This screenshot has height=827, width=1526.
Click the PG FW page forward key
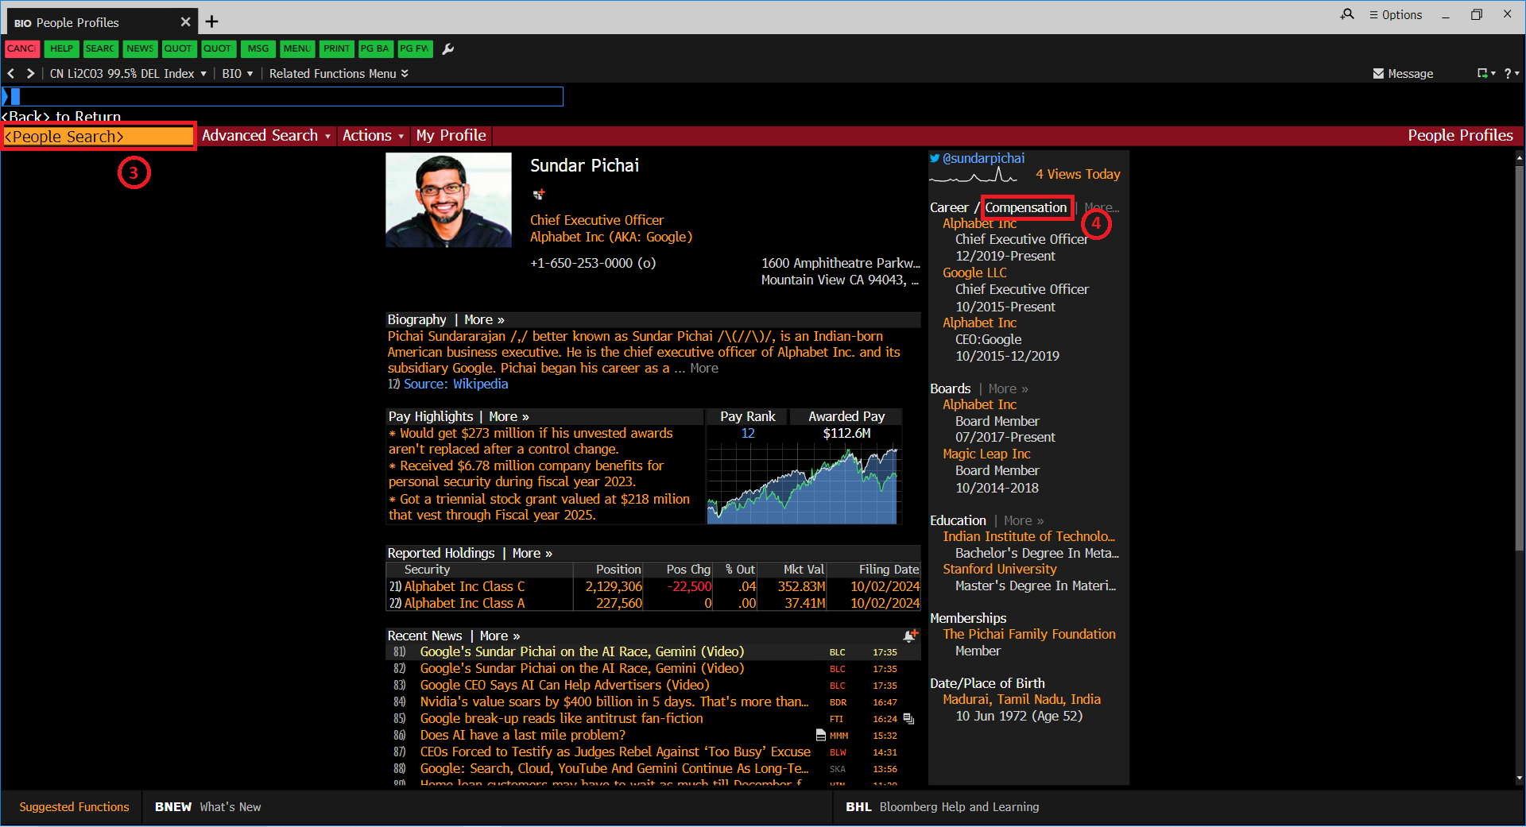coord(415,49)
